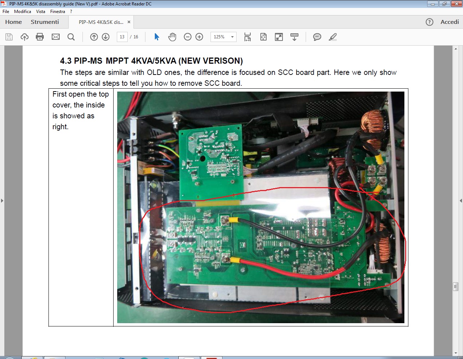The image size is (463, 359).
Task: Go to previous page arrow
Action: (x=94, y=37)
